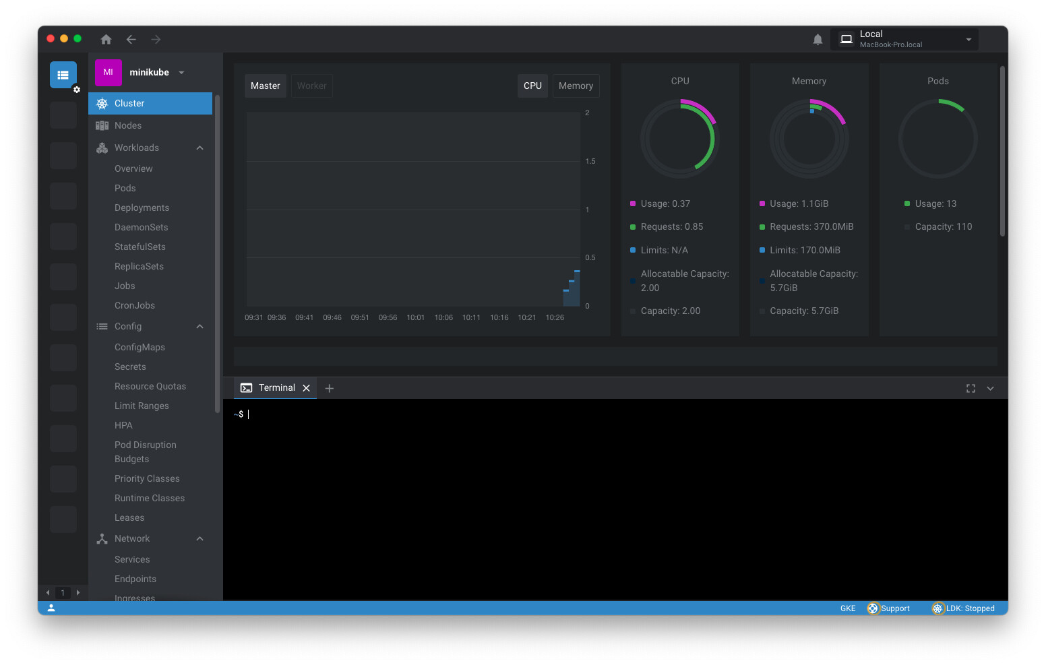The height and width of the screenshot is (665, 1046).
Task: Open the Deployments page
Action: 142,208
